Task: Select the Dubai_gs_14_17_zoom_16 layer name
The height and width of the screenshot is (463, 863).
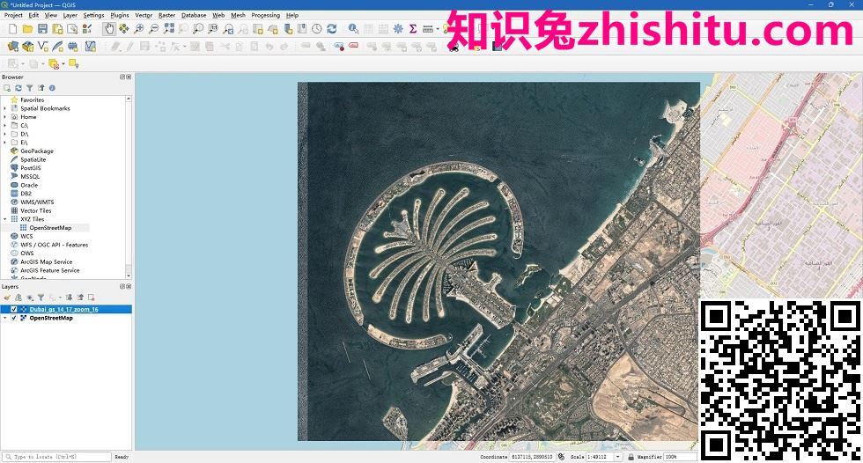Action: click(x=63, y=310)
